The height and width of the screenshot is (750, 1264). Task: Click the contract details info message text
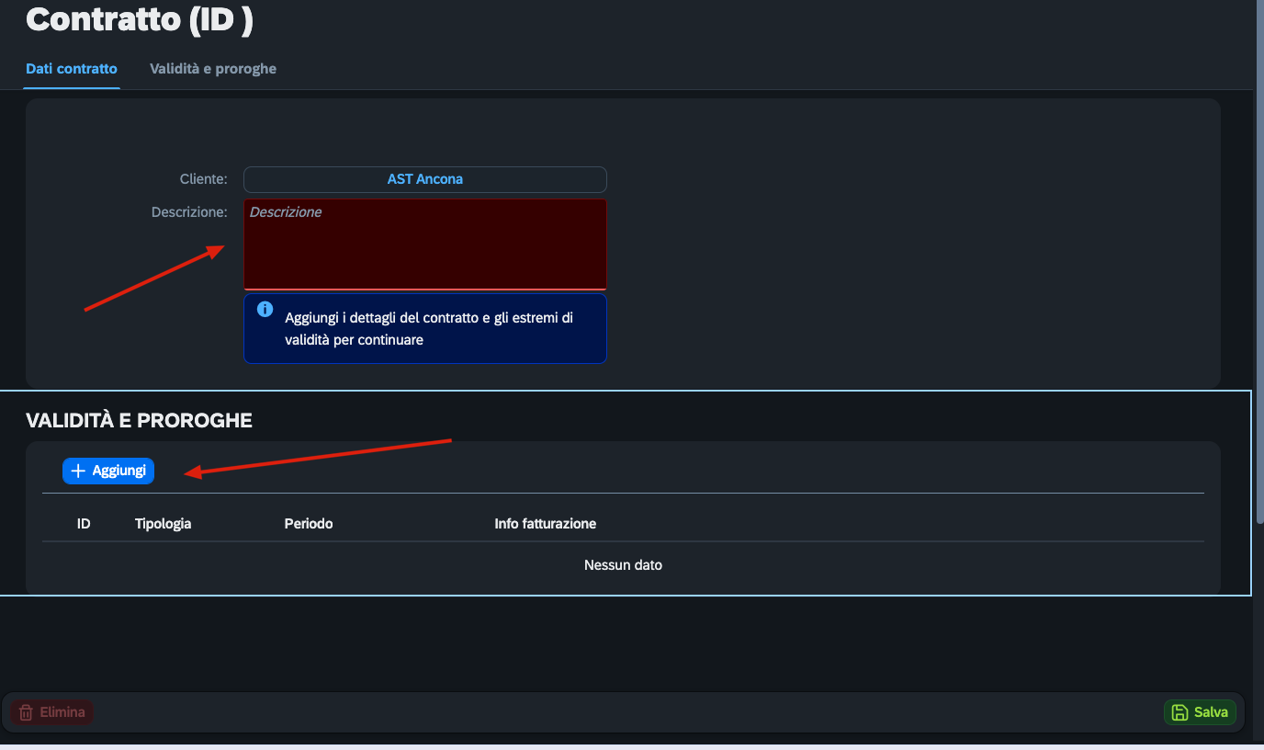click(x=429, y=329)
